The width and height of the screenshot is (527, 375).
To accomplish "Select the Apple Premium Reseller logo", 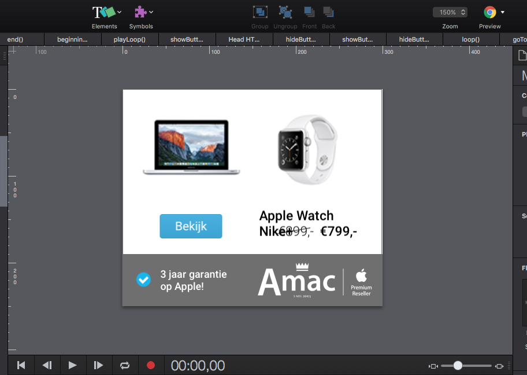I will [361, 282].
